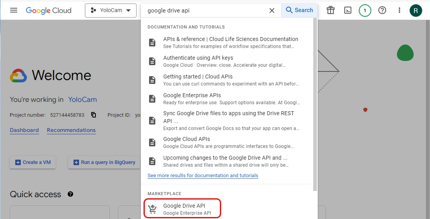Open the free trial gift icon
The image size is (430, 219).
coord(331,11)
